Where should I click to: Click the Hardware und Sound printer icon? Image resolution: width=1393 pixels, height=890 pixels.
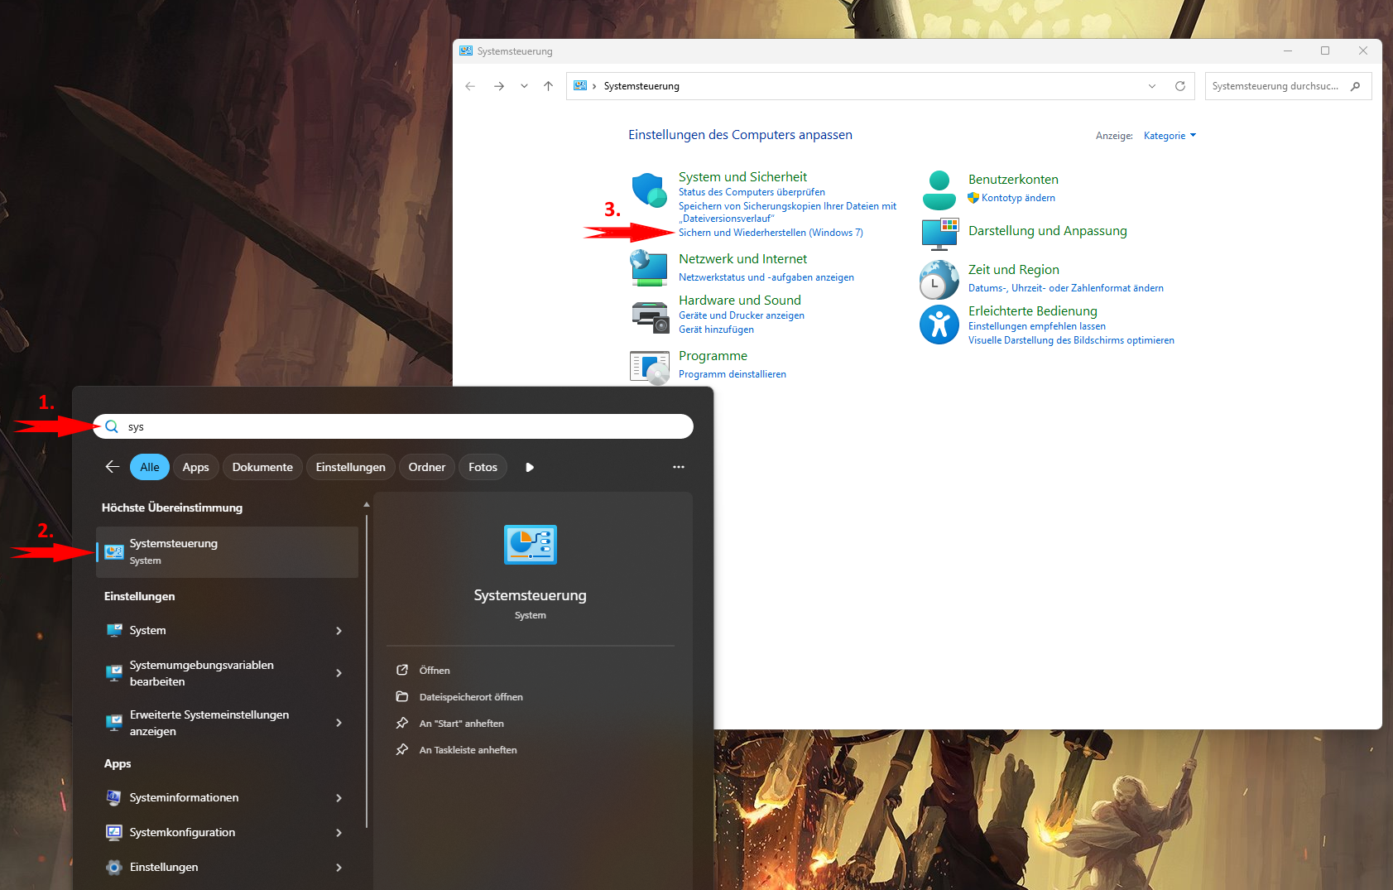coord(650,317)
